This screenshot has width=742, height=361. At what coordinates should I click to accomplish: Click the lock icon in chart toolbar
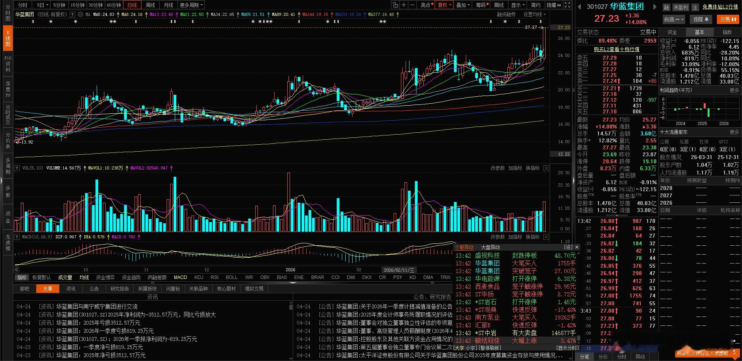pyautogui.click(x=395, y=5)
